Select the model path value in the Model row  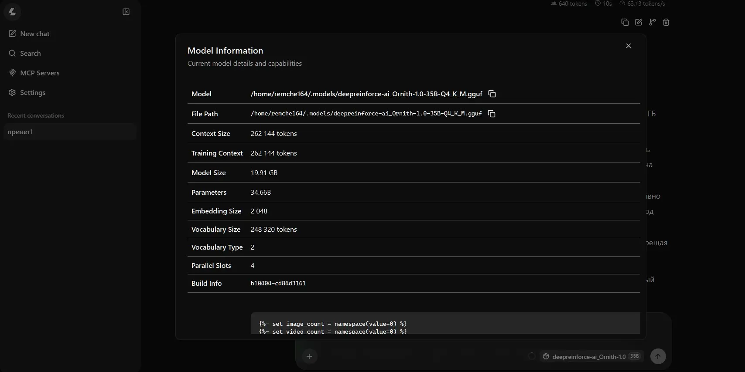pyautogui.click(x=366, y=94)
